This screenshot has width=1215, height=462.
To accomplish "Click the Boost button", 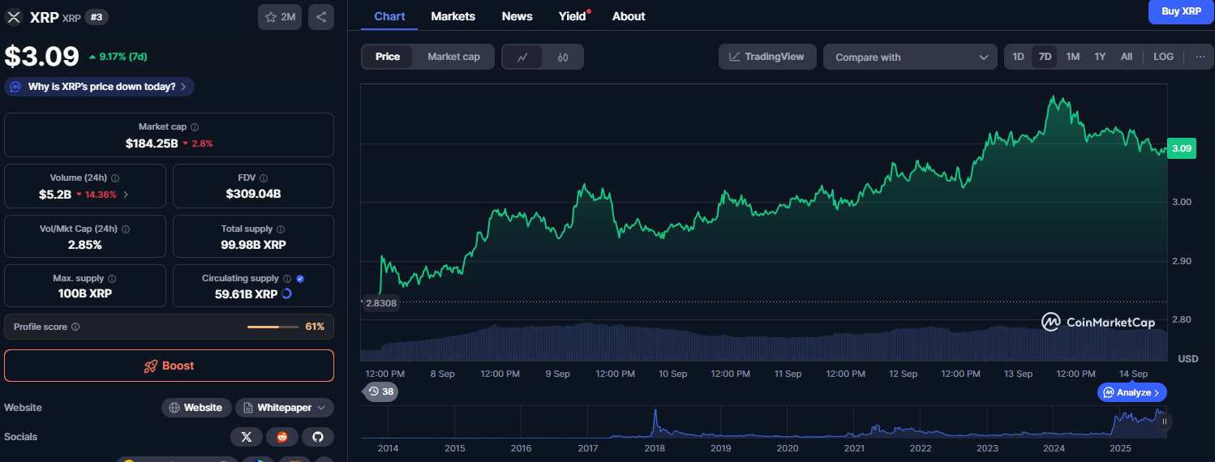I will (x=169, y=366).
